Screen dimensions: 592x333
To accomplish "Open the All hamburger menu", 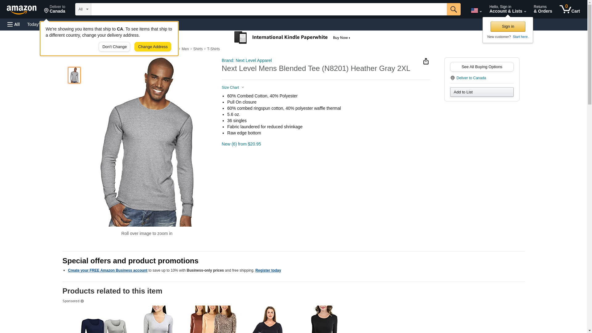I will pos(14,24).
